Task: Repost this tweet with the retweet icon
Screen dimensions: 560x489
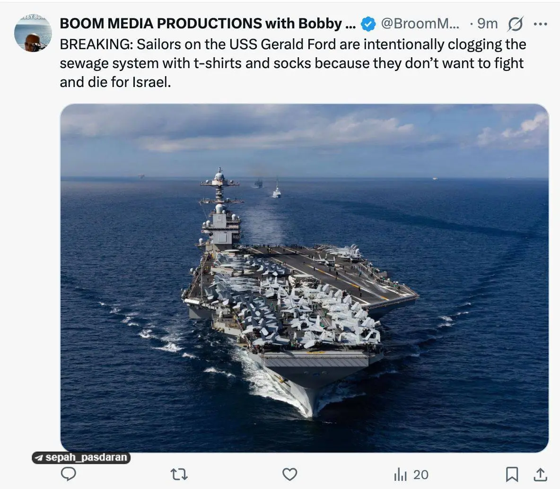Action: (179, 474)
